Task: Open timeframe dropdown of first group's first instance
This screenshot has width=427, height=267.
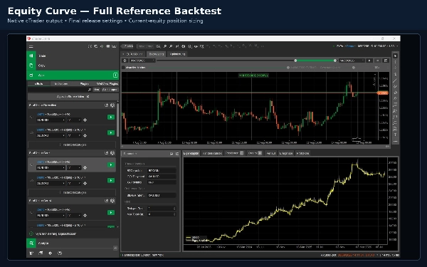Action: 74,120
